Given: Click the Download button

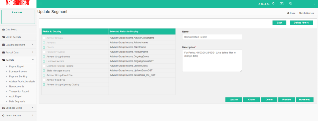Looking at the screenshot, I should (305, 99).
